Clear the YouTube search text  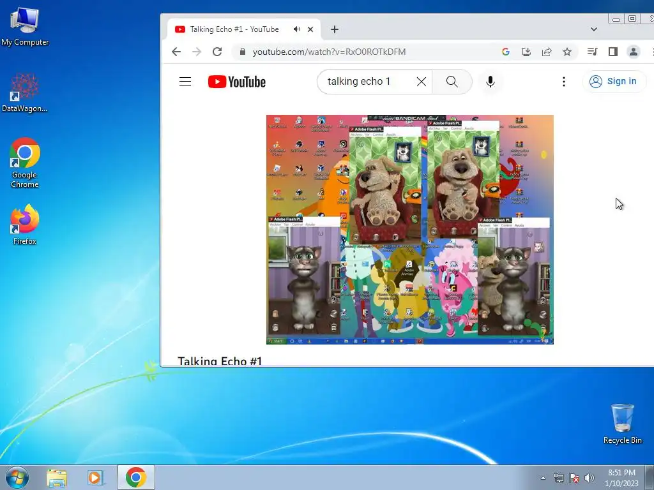422,82
